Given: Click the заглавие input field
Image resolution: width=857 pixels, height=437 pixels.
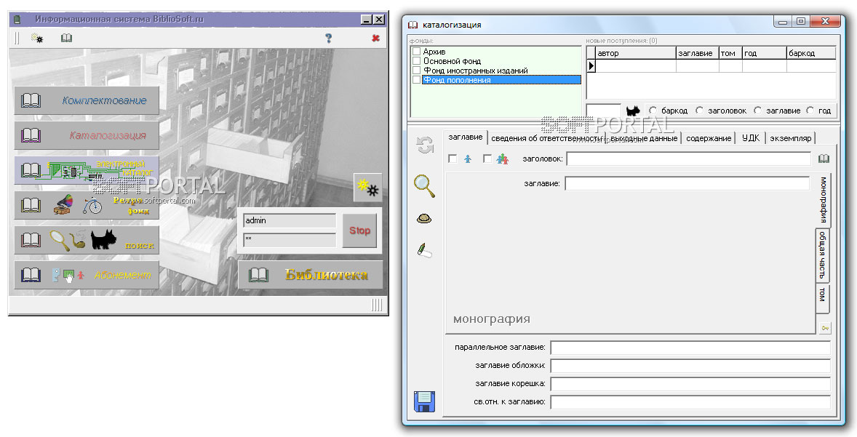Looking at the screenshot, I should pyautogui.click(x=687, y=183).
